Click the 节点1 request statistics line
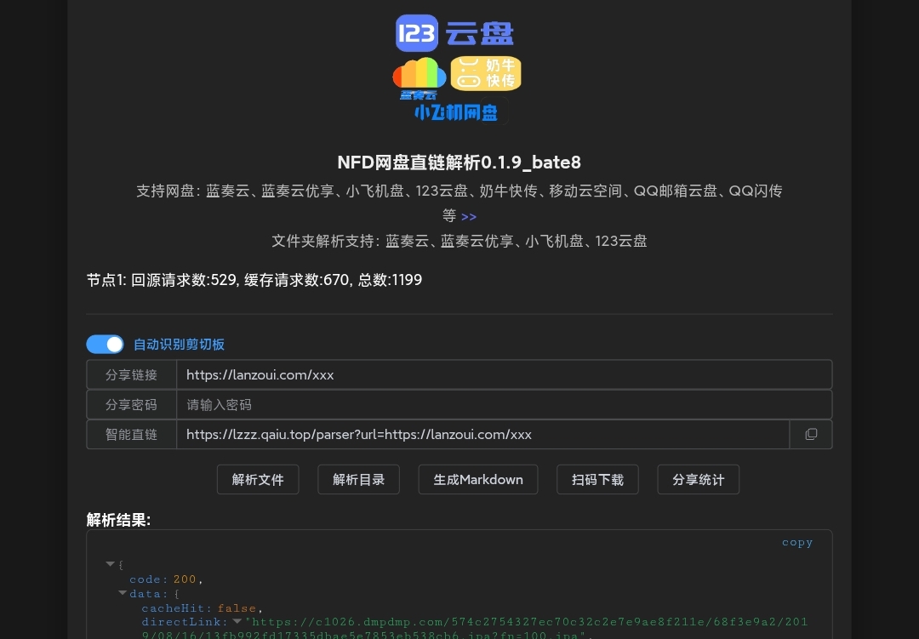 [x=254, y=280]
